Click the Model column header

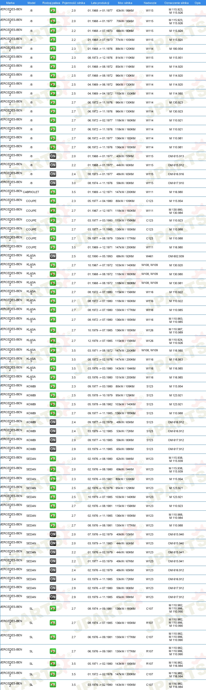click(x=31, y=3)
